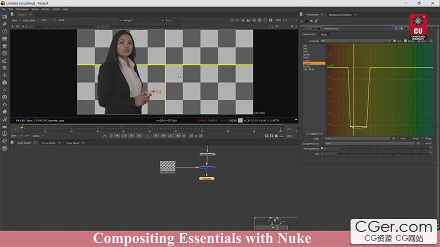440x247 pixels.
Task: Open the mask none dropdown
Action: [x=357, y=138]
